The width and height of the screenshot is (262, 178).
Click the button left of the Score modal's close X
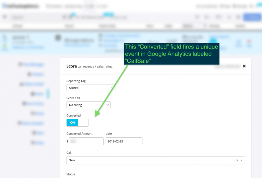[227, 66]
